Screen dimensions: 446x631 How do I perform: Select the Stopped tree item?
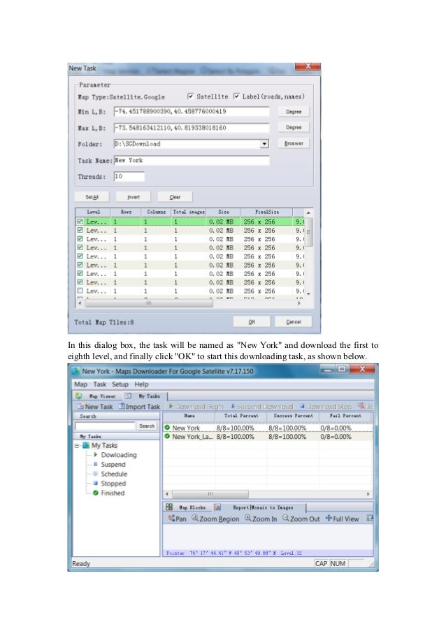[113, 484]
